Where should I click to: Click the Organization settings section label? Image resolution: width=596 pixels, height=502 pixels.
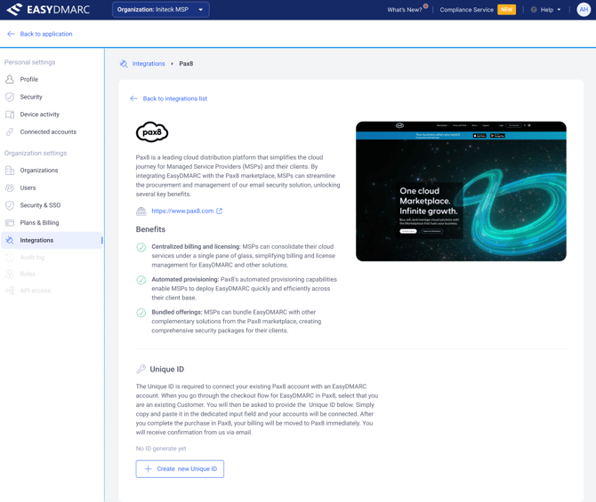pyautogui.click(x=36, y=153)
